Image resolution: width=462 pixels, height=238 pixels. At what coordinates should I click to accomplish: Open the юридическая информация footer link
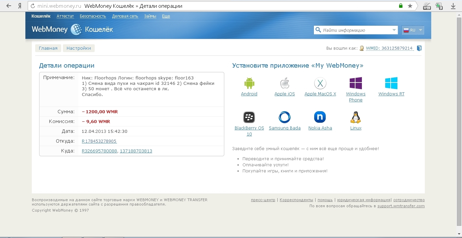[364, 200]
